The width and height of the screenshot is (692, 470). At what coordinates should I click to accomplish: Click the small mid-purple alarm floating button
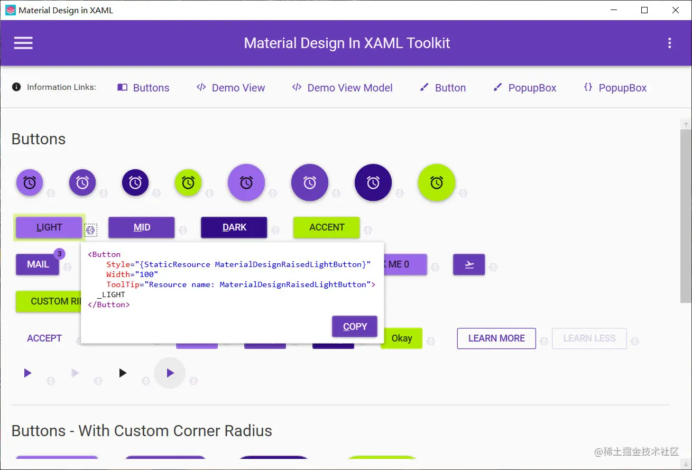click(82, 182)
